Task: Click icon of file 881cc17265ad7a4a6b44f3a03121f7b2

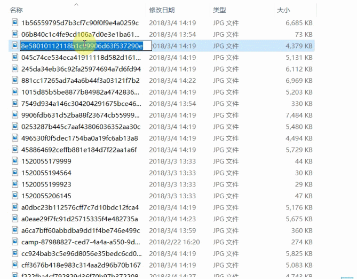Action: [15, 80]
